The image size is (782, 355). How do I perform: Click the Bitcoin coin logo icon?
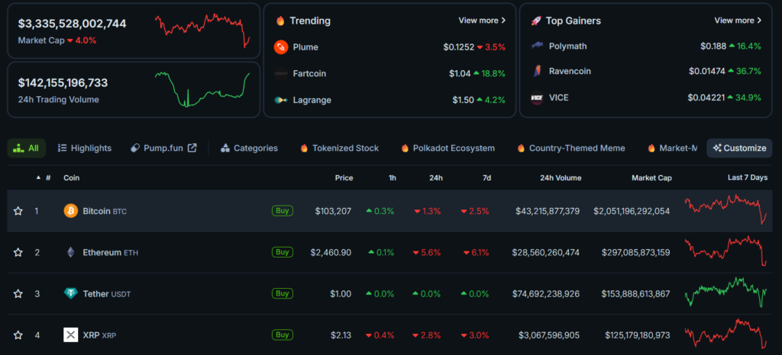click(71, 211)
